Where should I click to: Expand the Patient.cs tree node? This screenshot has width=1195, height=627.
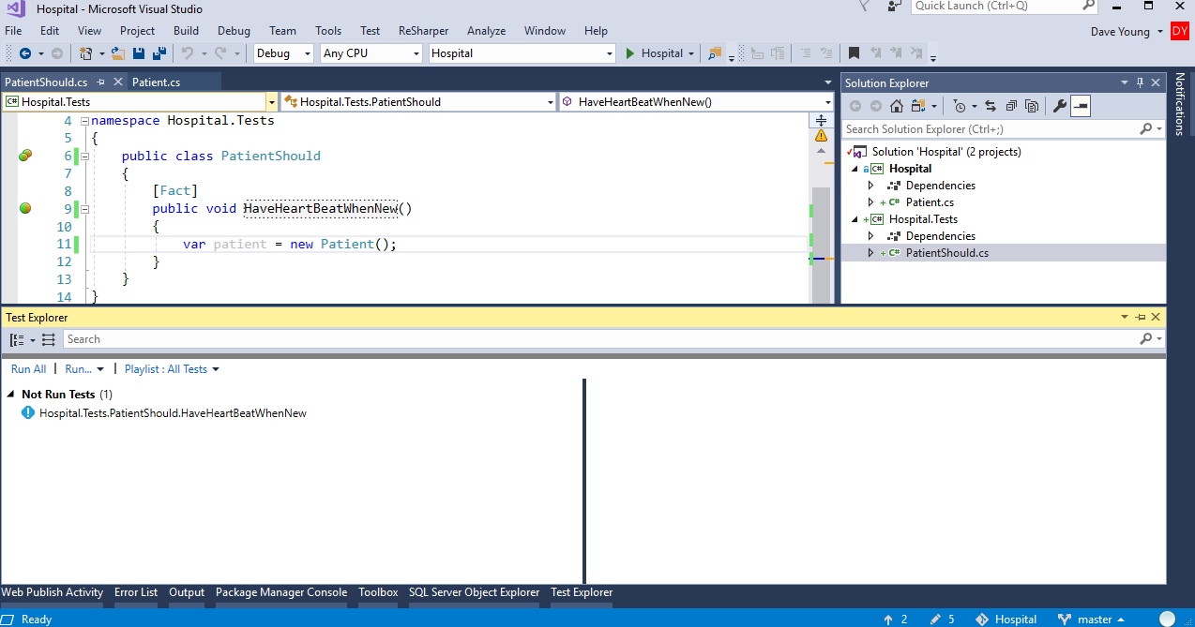click(x=870, y=202)
